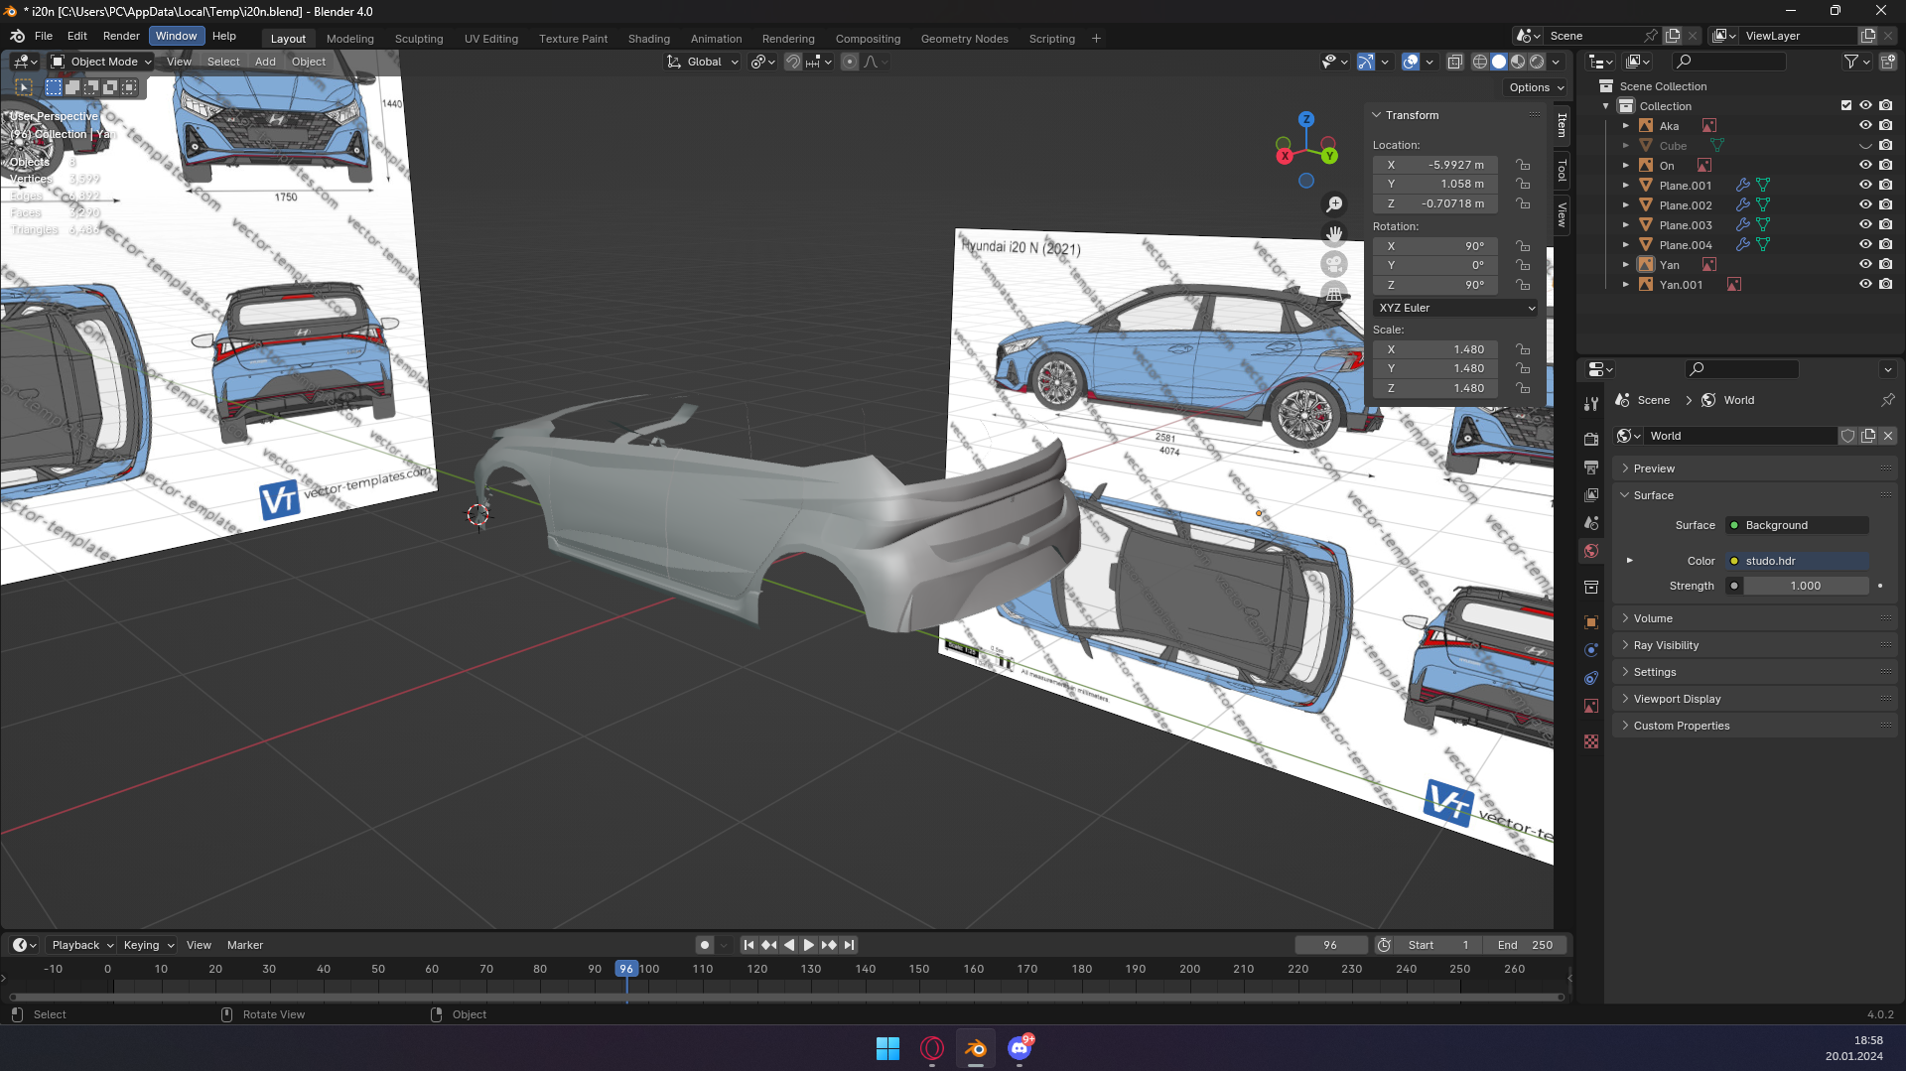Switch to wireframe viewport shading

coord(1479,62)
